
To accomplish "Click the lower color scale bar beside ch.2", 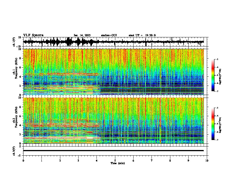I will [213, 124].
